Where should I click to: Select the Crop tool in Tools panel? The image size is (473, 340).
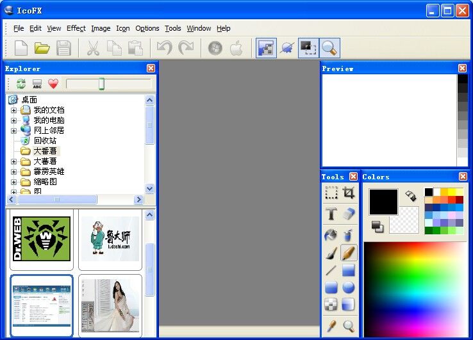[349, 193]
